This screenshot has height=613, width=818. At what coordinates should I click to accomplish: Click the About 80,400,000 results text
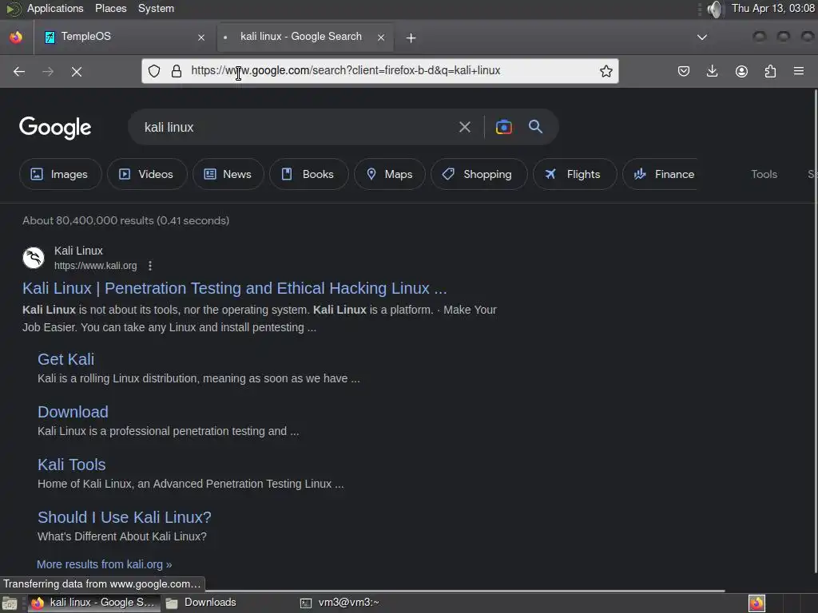coord(125,220)
